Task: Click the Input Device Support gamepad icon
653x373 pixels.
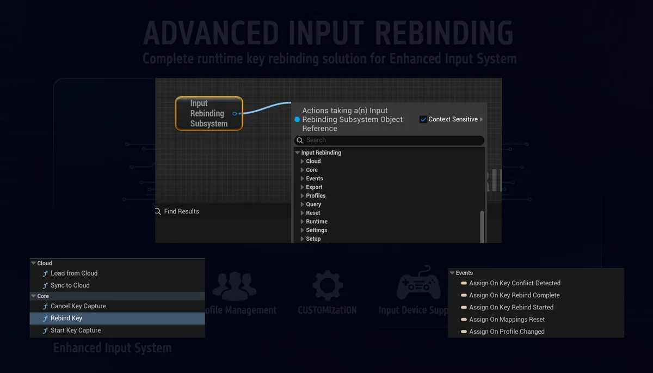Action: 419,283
